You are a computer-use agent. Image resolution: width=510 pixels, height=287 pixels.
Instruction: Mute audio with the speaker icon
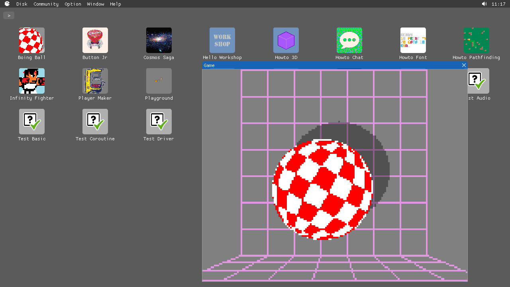tap(484, 4)
